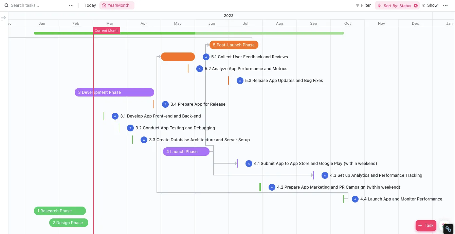The image size is (455, 234).
Task: Open task 4.2 Prepare App Marketing and PR Campaign
Action: pyautogui.click(x=339, y=187)
